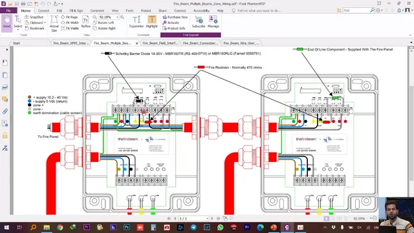Image resolution: width=414 pixels, height=233 pixels.
Task: Open the security lock panel
Action: coord(5,135)
